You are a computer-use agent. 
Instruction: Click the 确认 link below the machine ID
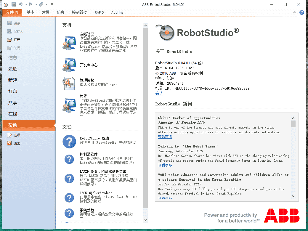pos(158,93)
